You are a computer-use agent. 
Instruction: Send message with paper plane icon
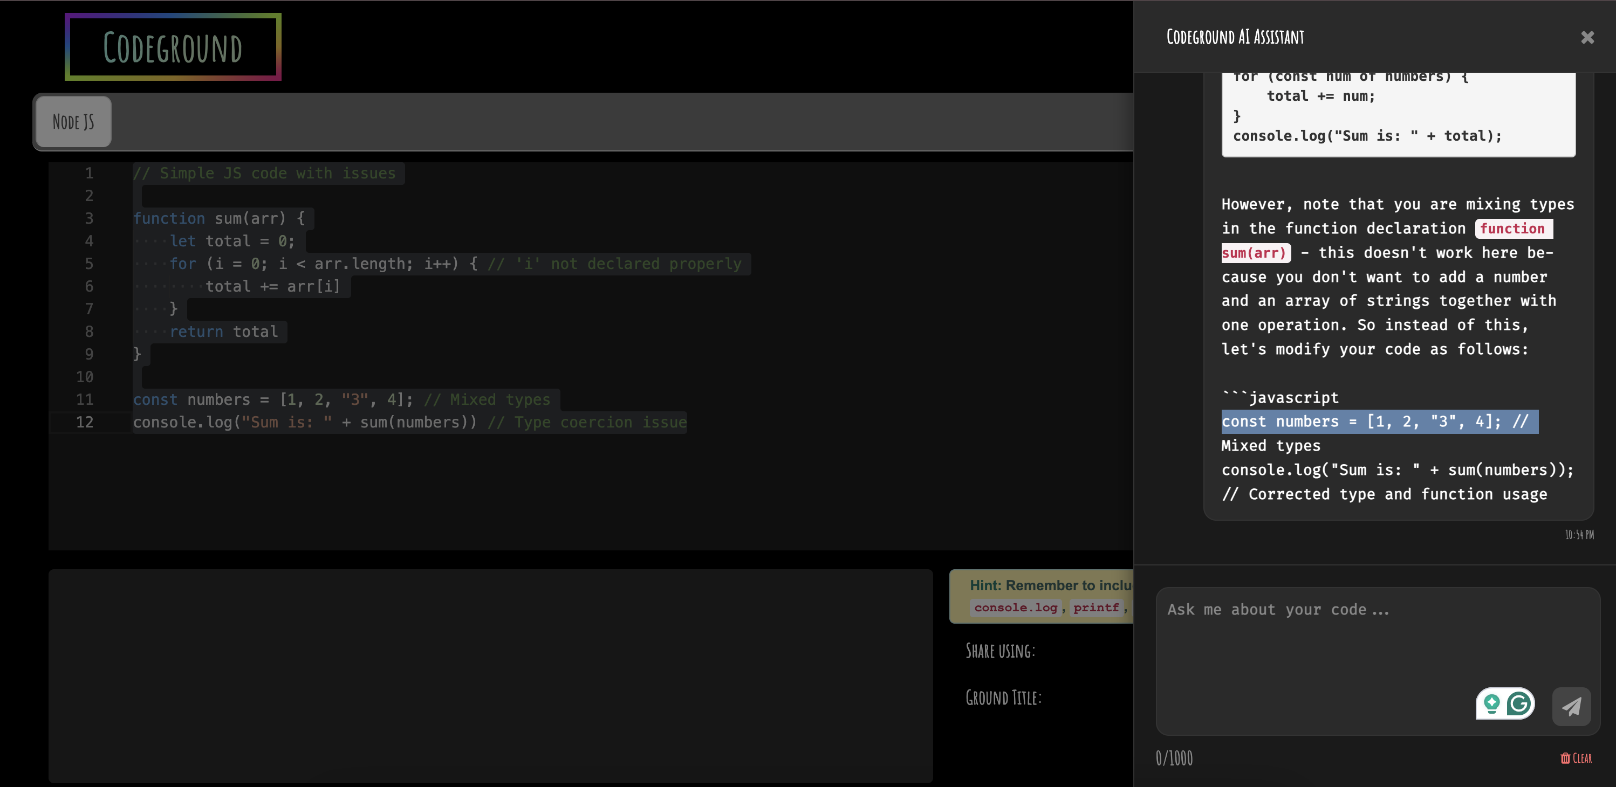1571,707
